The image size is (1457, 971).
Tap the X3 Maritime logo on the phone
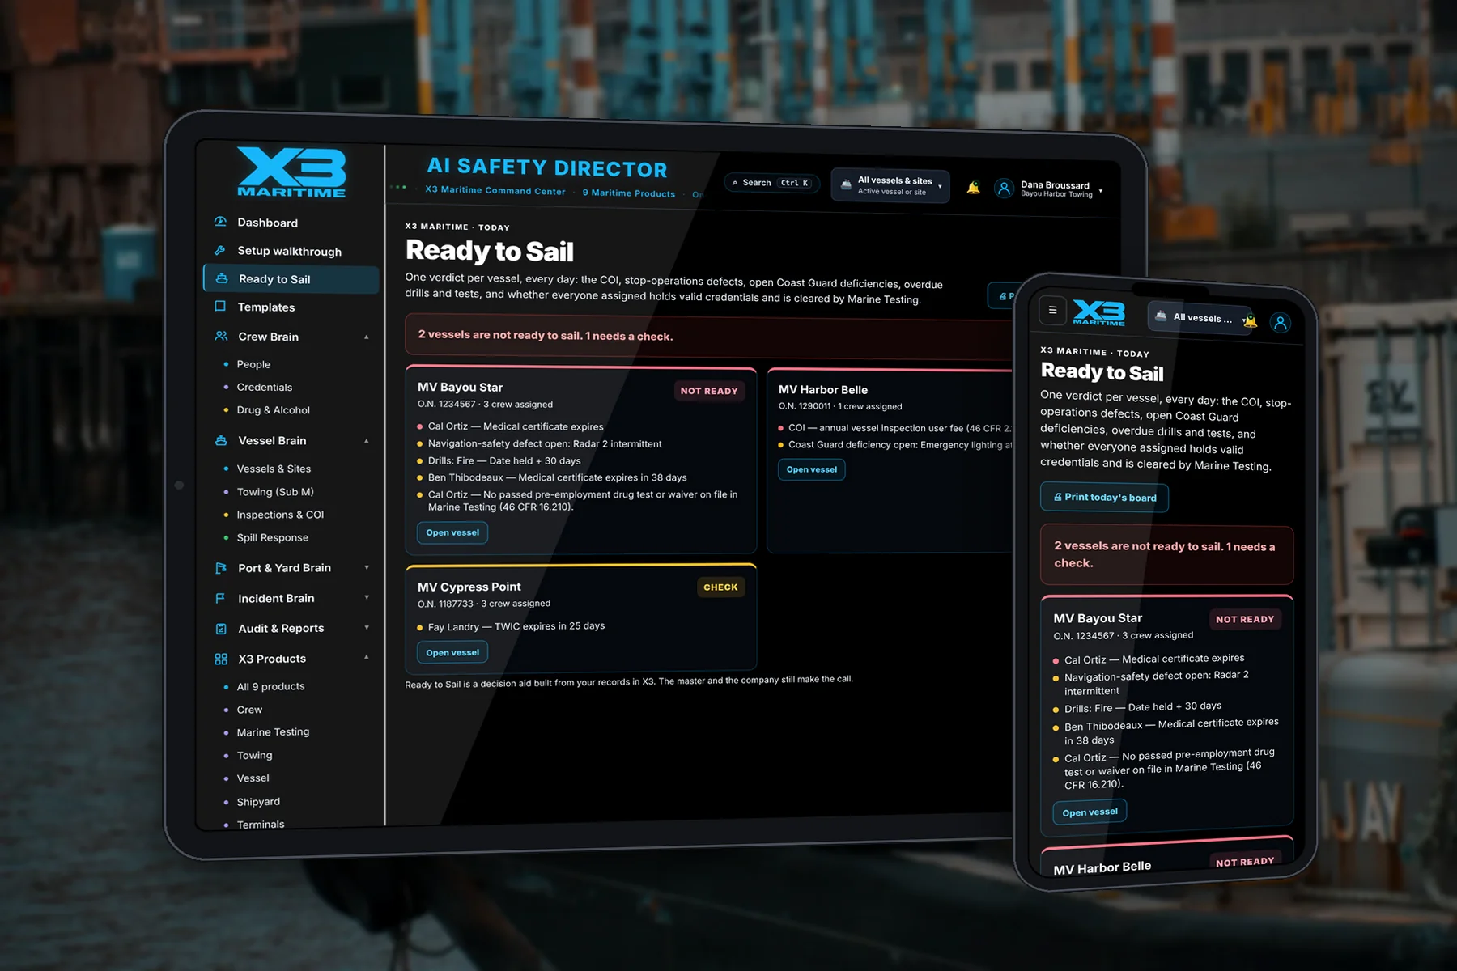point(1098,312)
